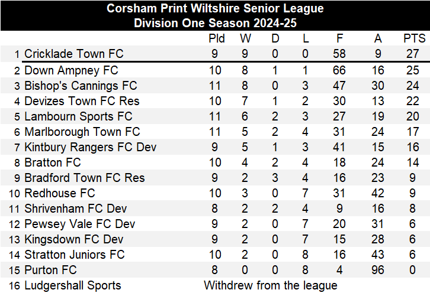Select Devizes Town FC Res entry
The image size is (430, 293).
tap(82, 101)
